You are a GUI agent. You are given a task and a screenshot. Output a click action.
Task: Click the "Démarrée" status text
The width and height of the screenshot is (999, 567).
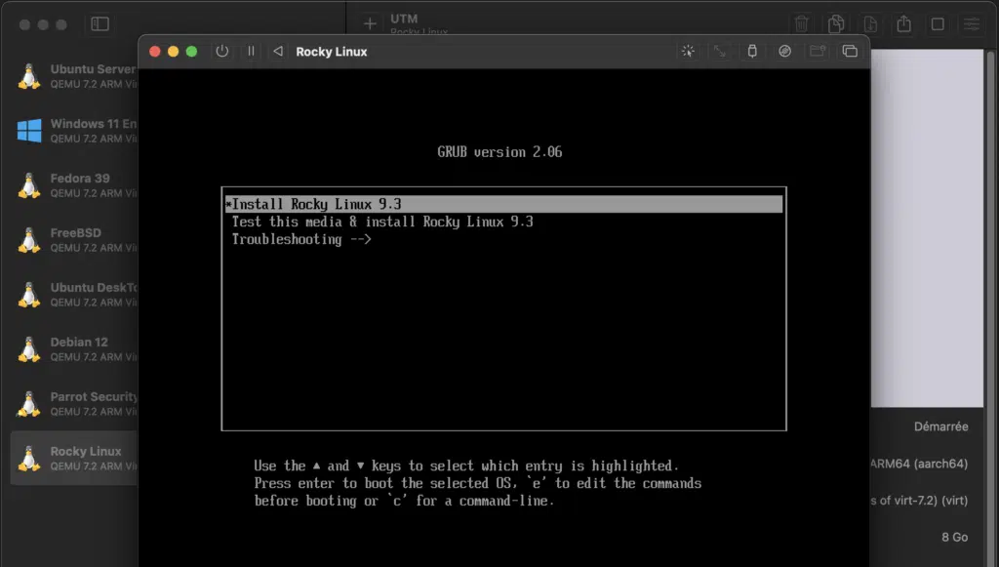coord(941,426)
